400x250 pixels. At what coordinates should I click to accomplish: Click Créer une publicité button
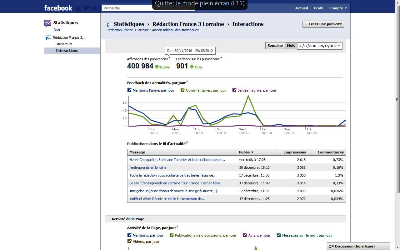[323, 24]
